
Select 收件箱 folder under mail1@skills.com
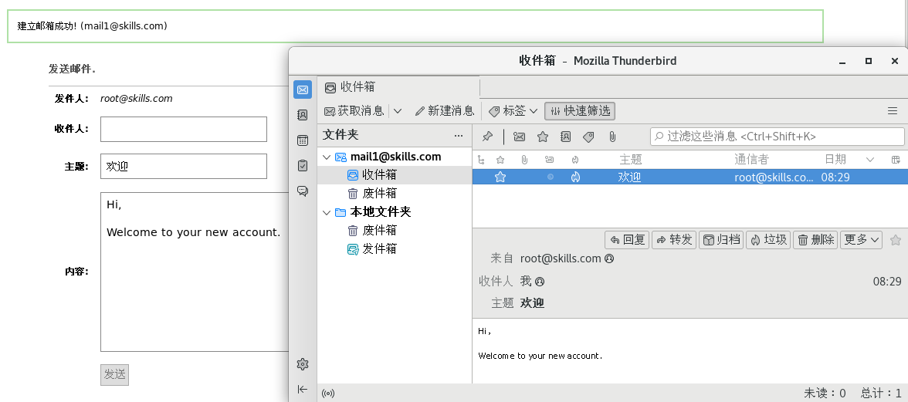tap(395, 174)
